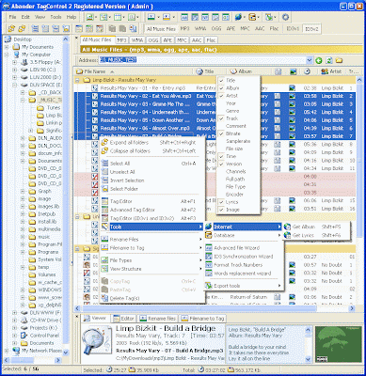Click the green back arrow beside Address
The height and width of the screenshot is (376, 366).
[x=319, y=60]
